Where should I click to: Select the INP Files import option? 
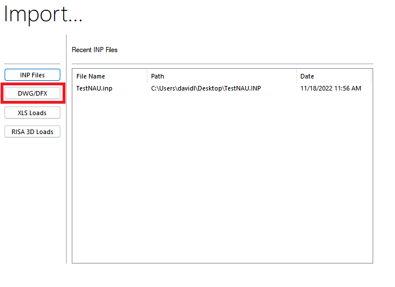[x=32, y=75]
